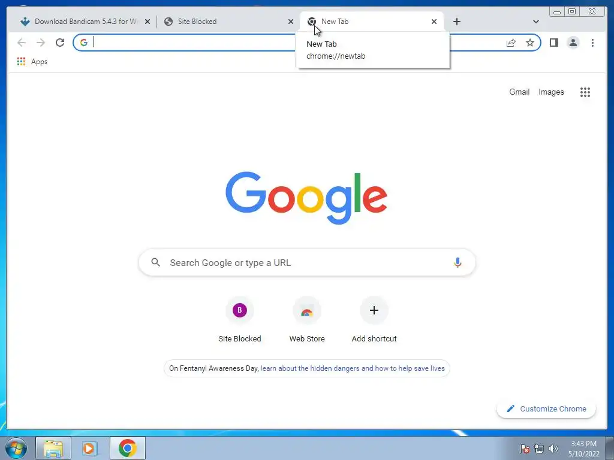The height and width of the screenshot is (460, 614).
Task: Click the Customize Chrome button
Action: pyautogui.click(x=546, y=408)
